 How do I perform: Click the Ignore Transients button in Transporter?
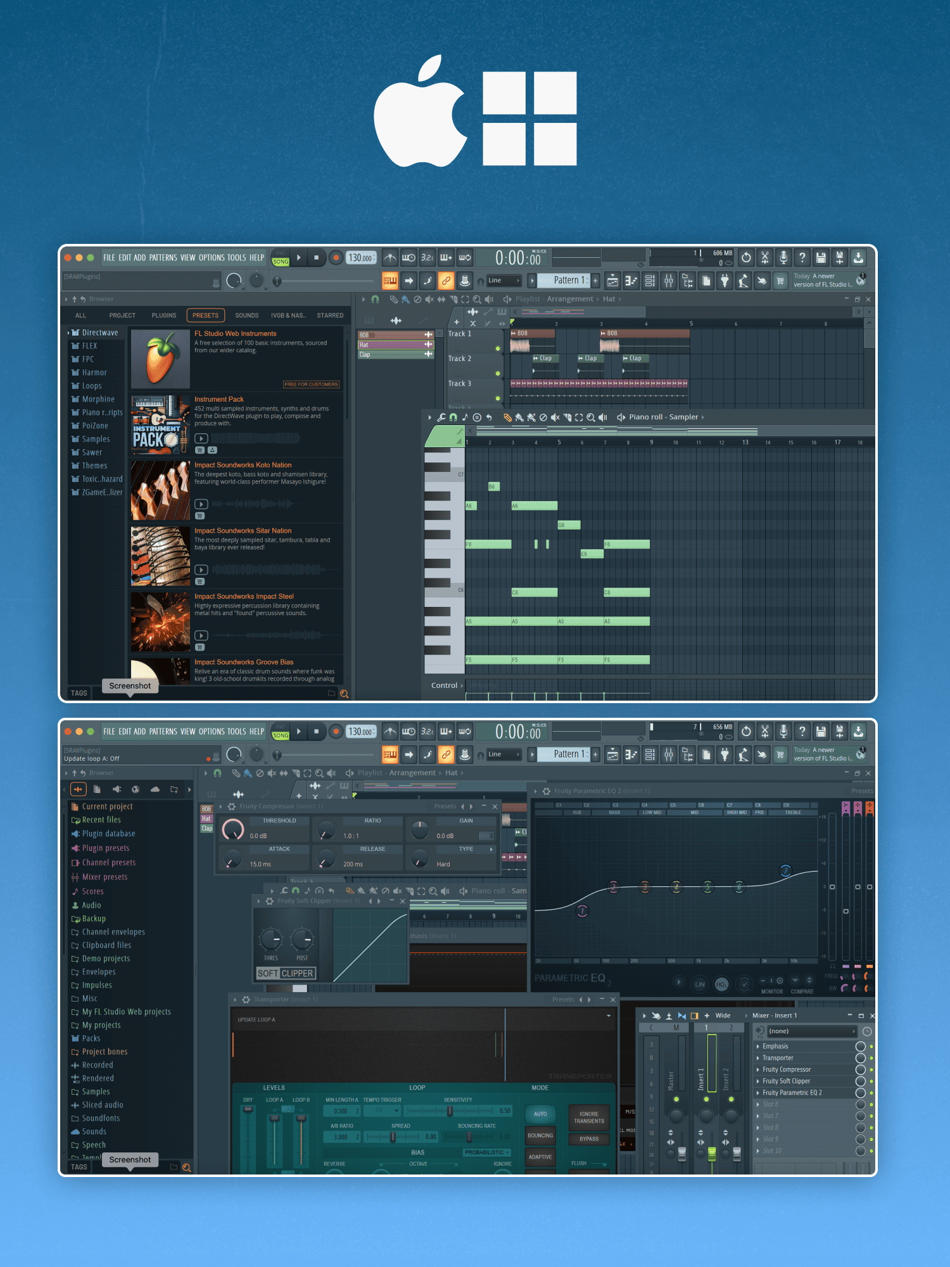(588, 1117)
